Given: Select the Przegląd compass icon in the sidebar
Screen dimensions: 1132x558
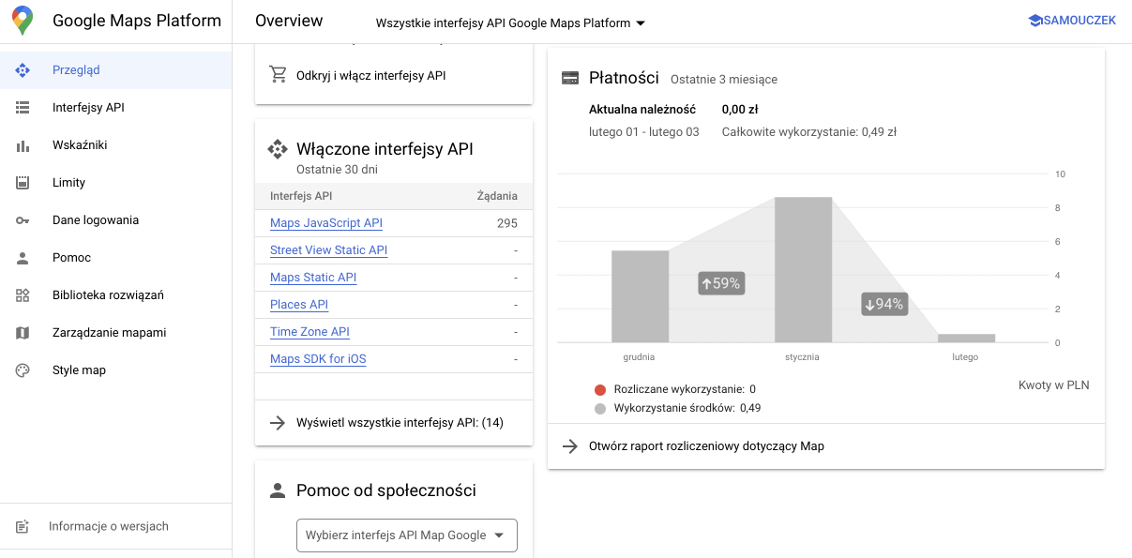Looking at the screenshot, I should tap(23, 69).
